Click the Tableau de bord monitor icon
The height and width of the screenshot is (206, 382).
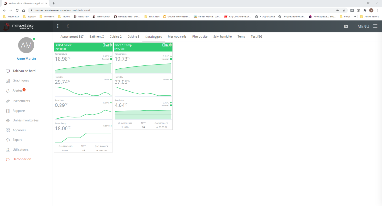click(x=8, y=71)
